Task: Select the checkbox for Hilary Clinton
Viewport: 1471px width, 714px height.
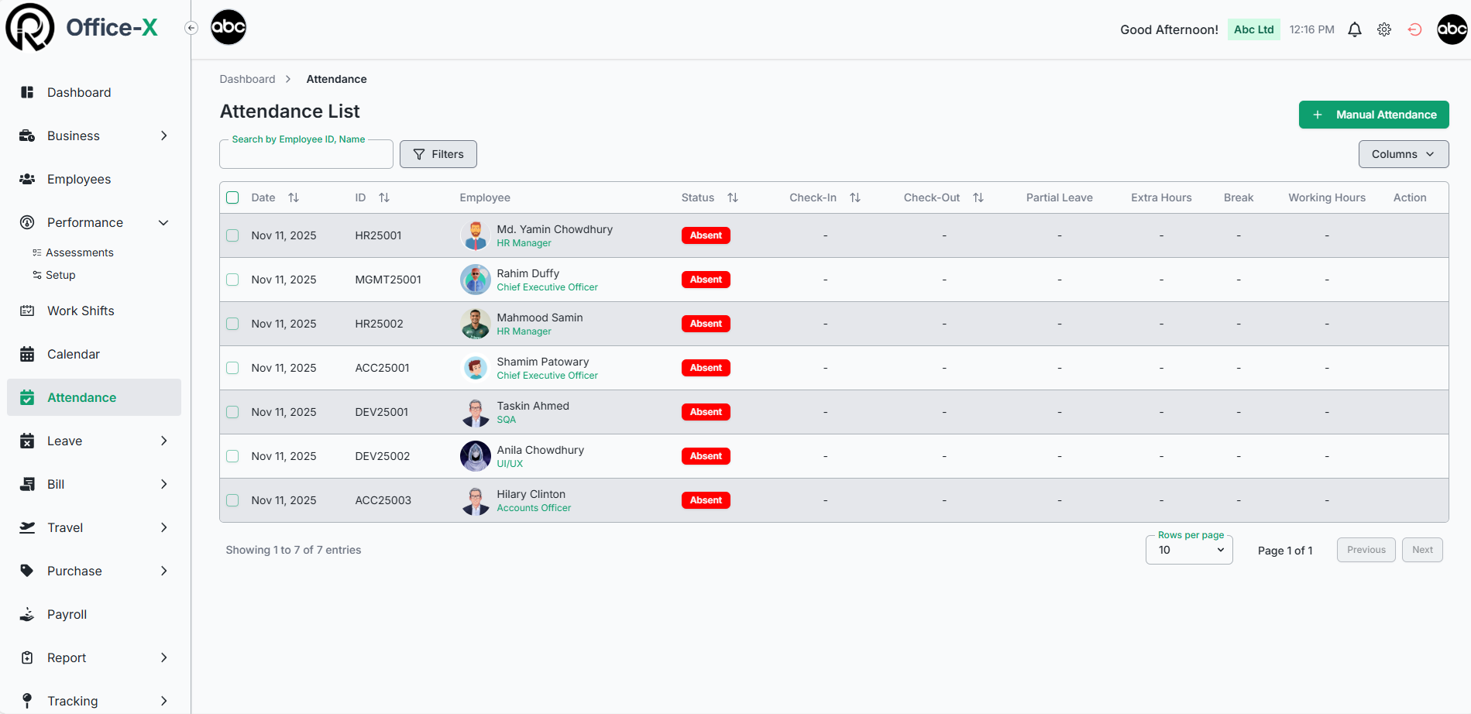Action: click(232, 500)
